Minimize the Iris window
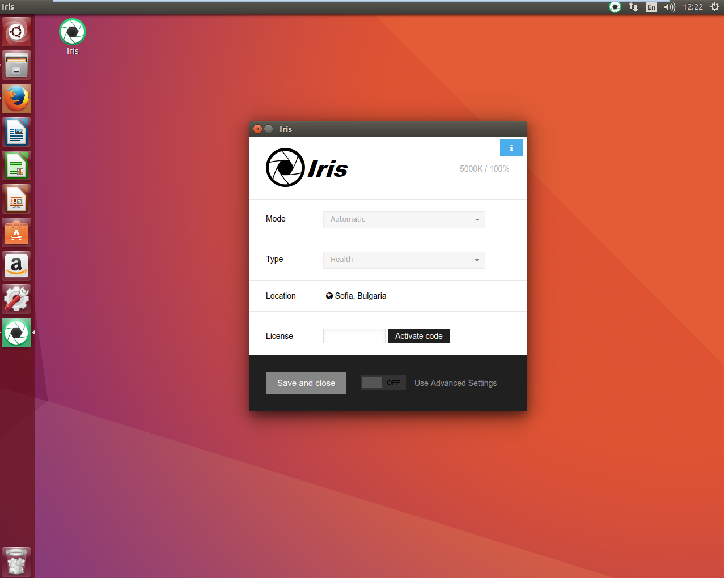 tap(269, 129)
